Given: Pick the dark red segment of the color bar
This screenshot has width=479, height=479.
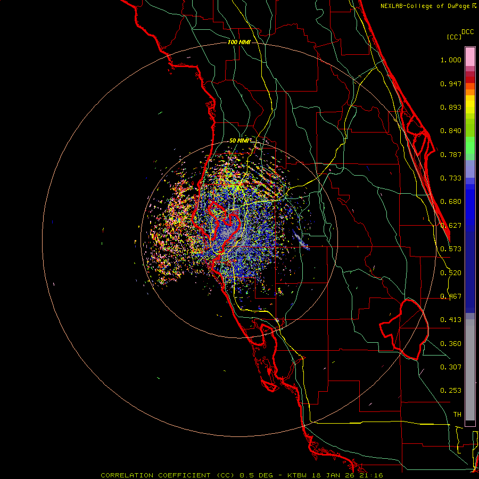Looking at the screenshot, I should click(x=470, y=80).
